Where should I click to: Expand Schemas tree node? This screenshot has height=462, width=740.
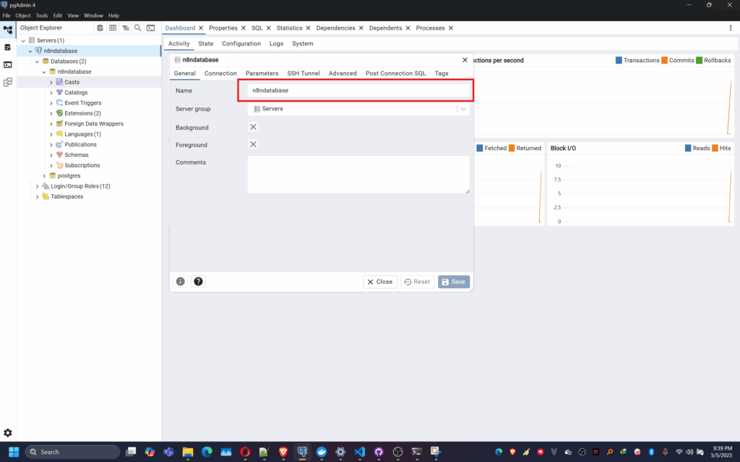(51, 154)
